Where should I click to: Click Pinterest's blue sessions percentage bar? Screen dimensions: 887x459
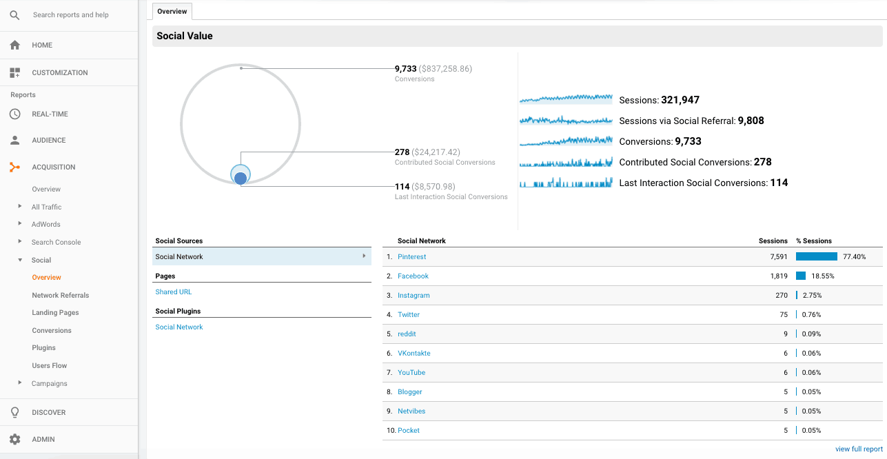pos(816,256)
